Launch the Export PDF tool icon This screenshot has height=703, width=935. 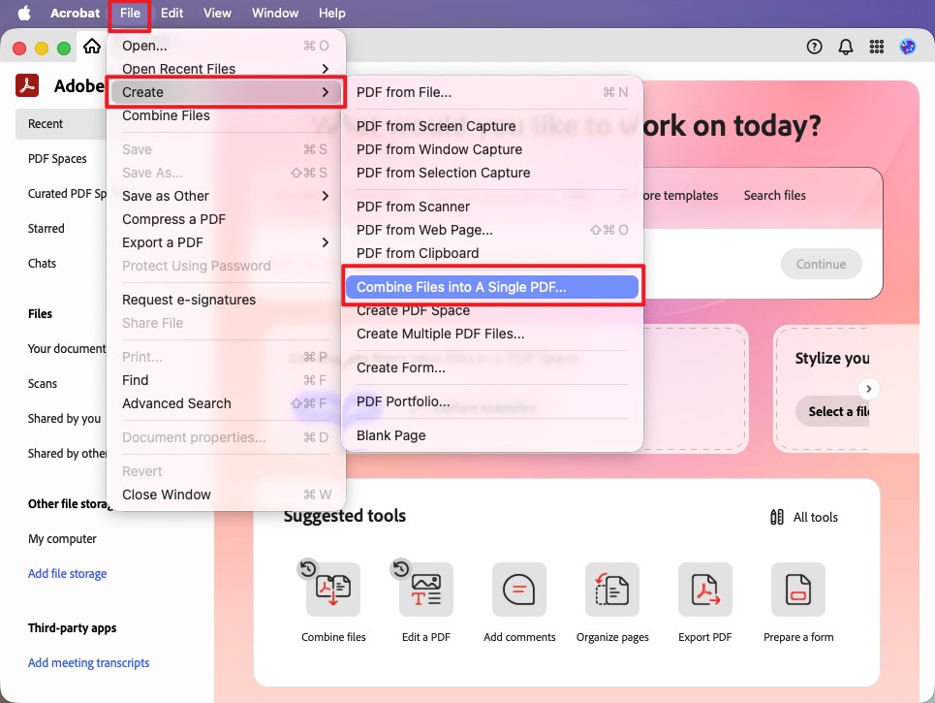pyautogui.click(x=704, y=589)
